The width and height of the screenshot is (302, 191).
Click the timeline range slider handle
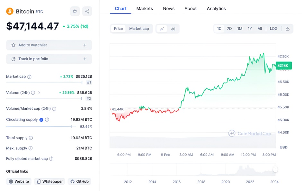tap(275, 169)
